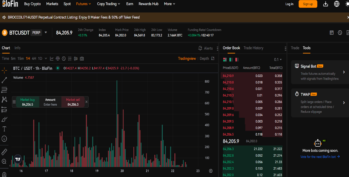Open the chart indicators icon
349x177 pixels.
coord(51,58)
